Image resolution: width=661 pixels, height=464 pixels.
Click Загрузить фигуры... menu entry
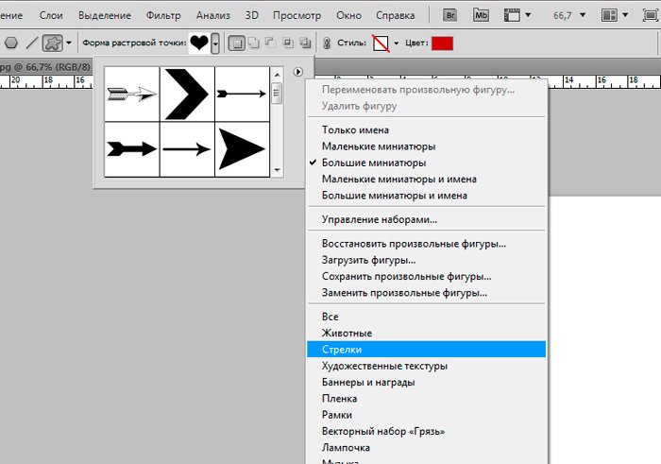(x=368, y=260)
